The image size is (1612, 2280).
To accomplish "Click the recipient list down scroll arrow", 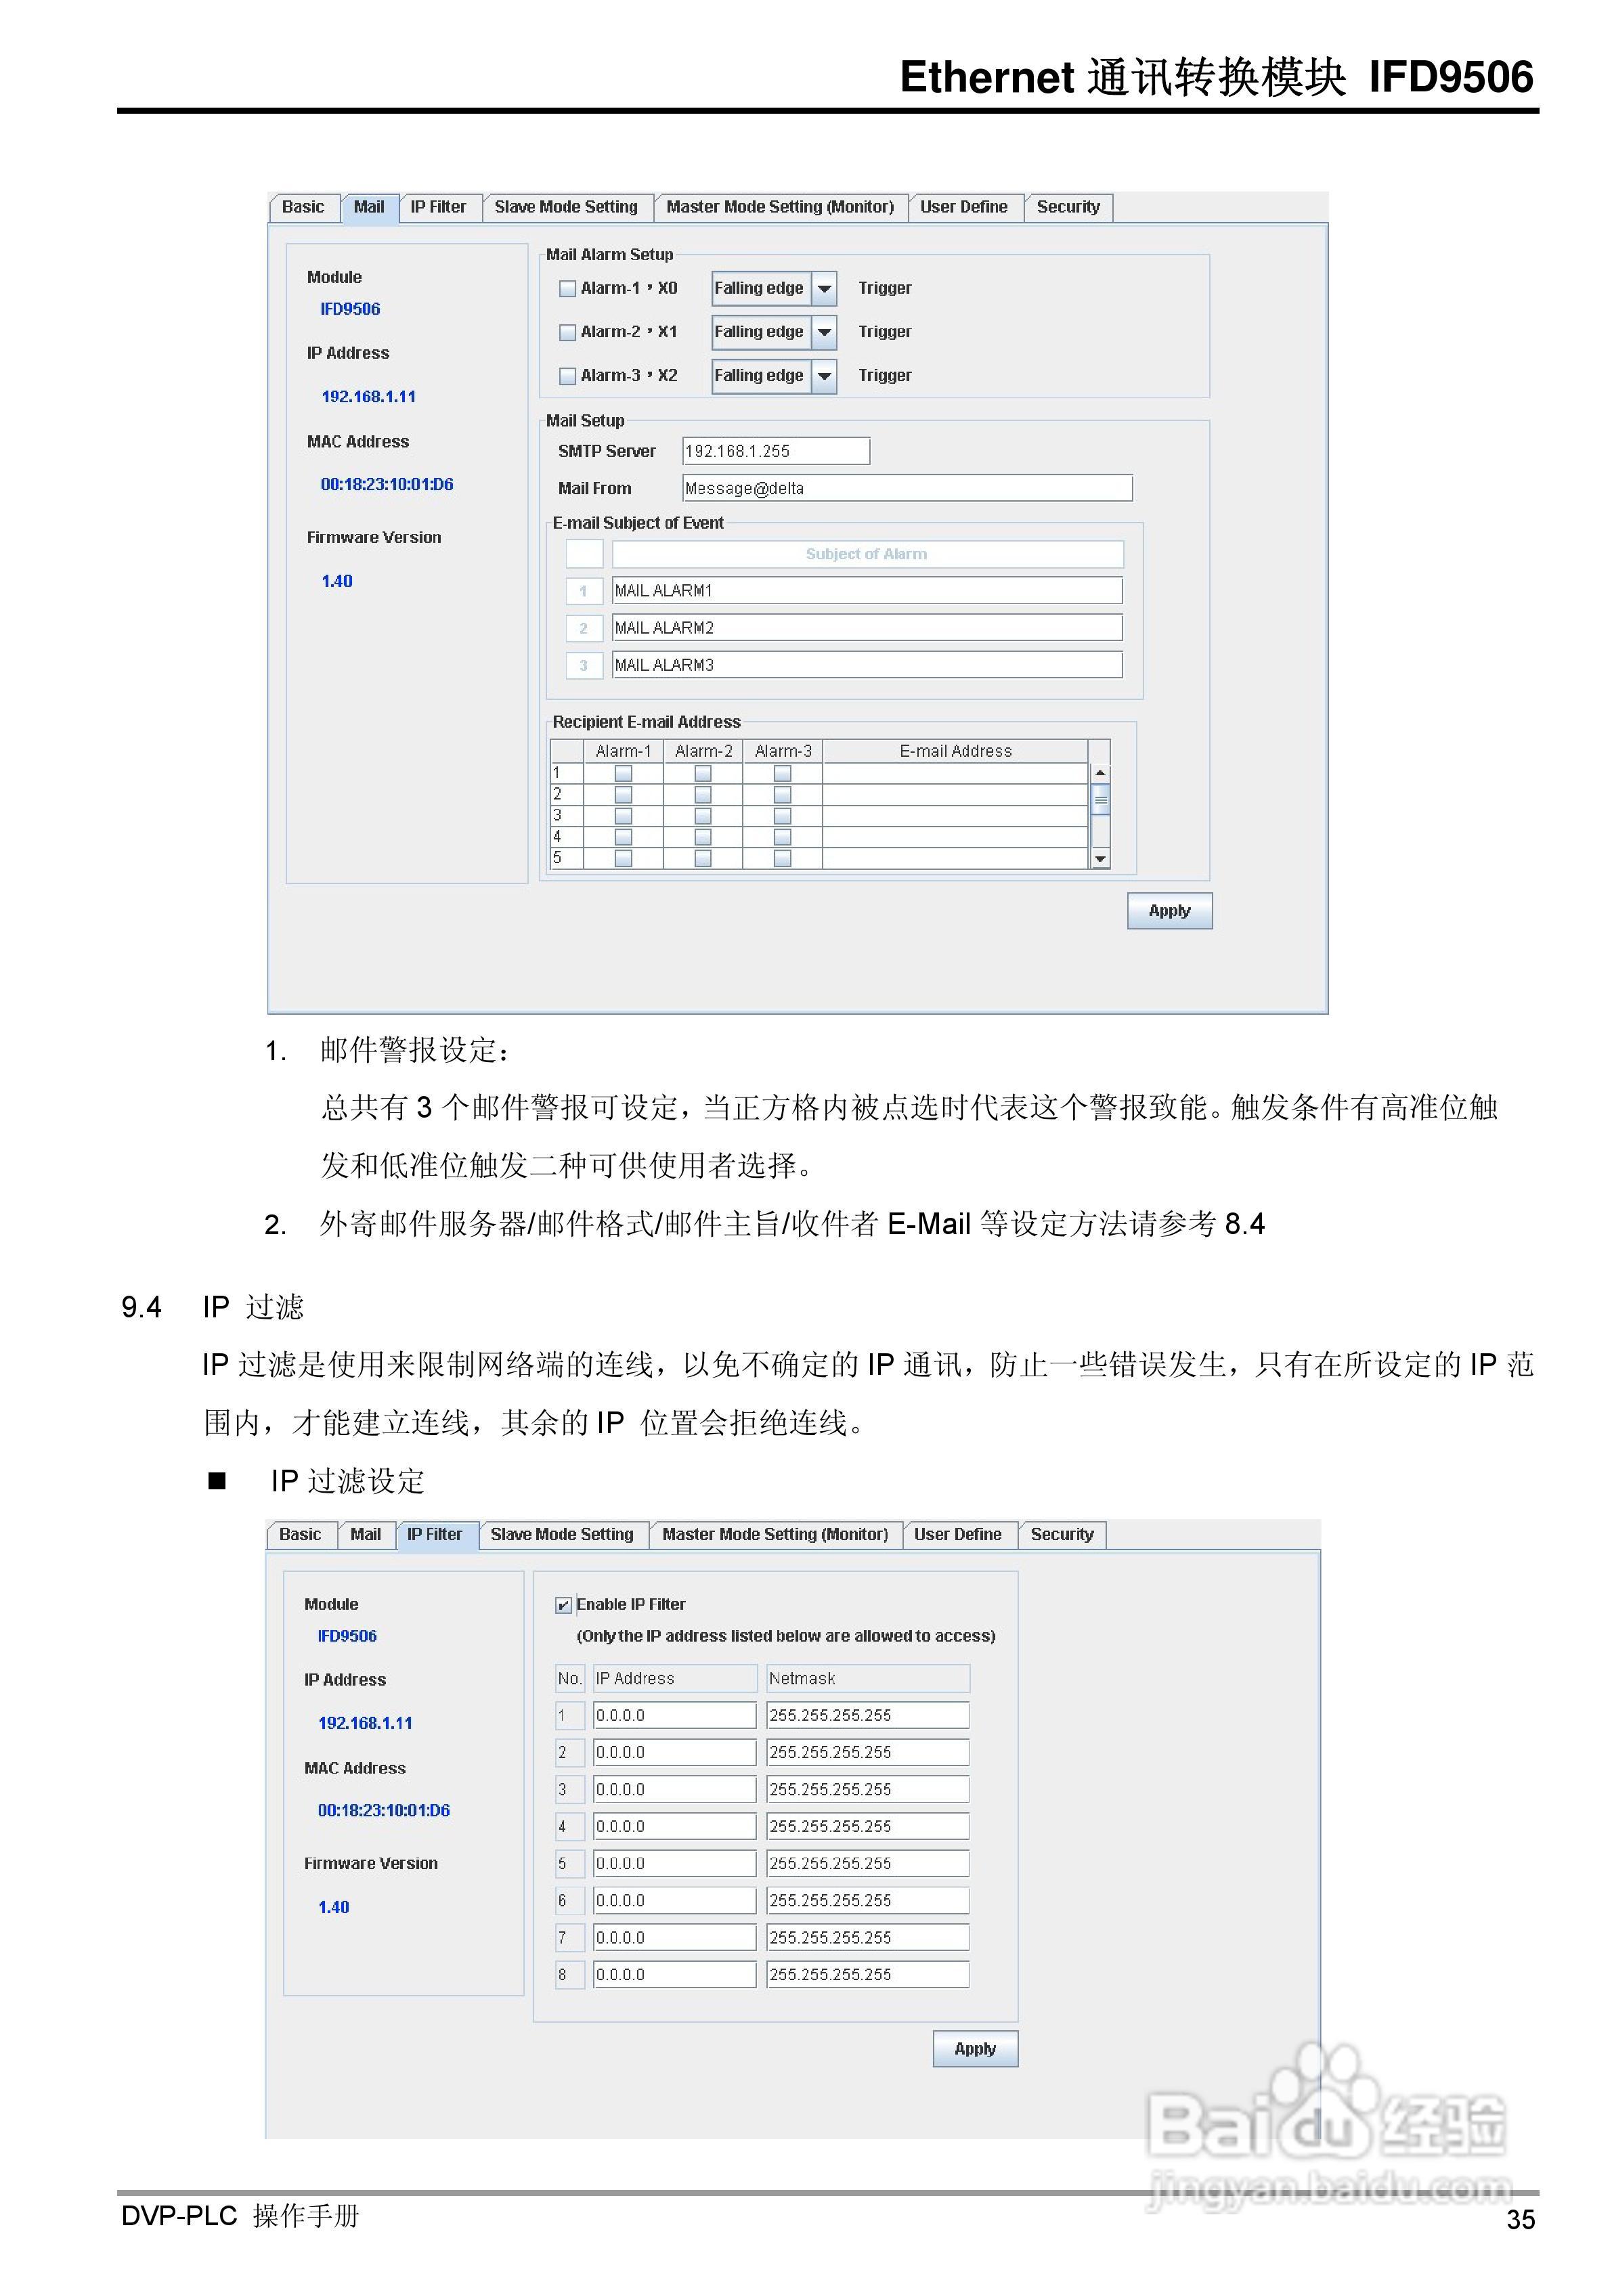I will coord(1100,857).
